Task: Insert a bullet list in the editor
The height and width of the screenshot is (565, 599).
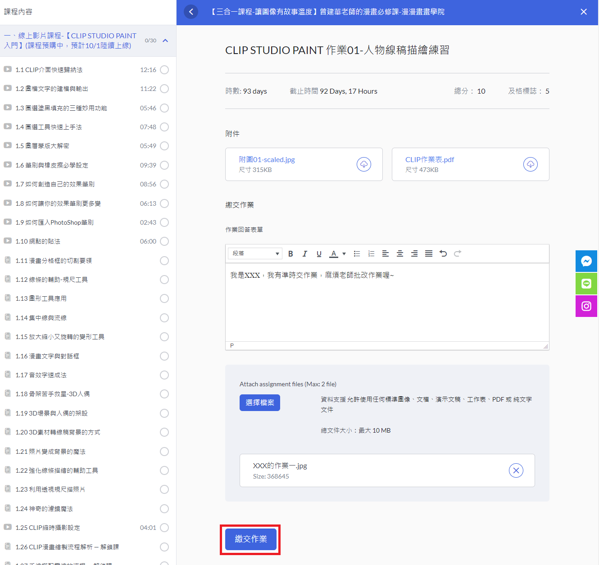Action: coord(357,253)
